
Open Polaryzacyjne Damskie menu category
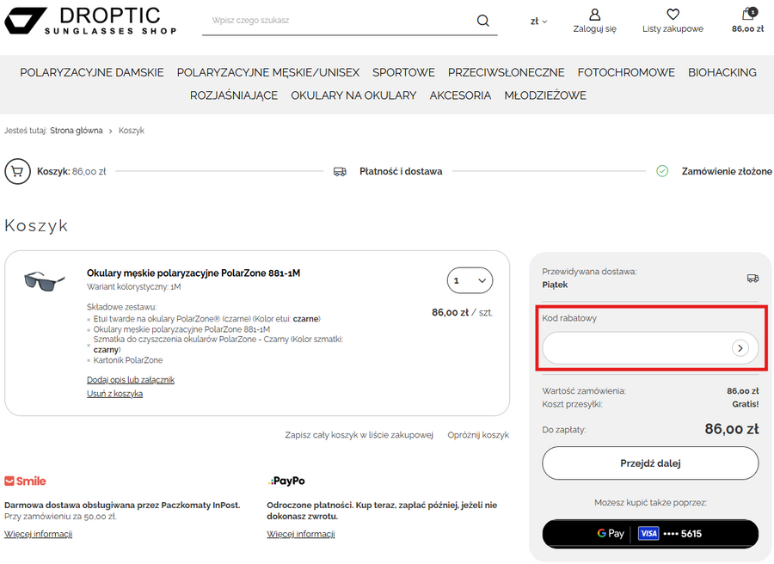pyautogui.click(x=92, y=72)
